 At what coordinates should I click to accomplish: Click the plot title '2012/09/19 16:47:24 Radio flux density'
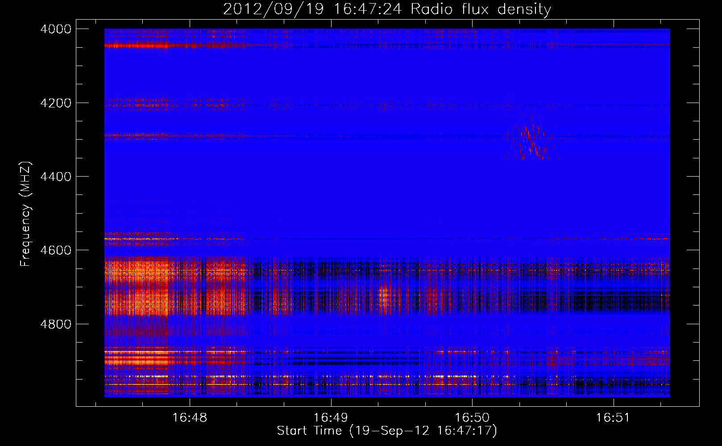387,9
